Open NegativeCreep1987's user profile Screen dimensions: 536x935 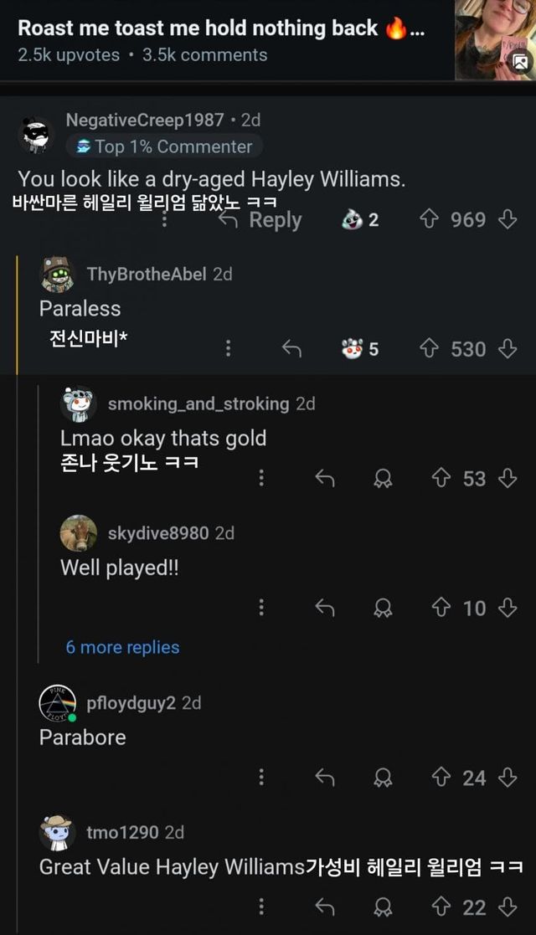point(144,120)
